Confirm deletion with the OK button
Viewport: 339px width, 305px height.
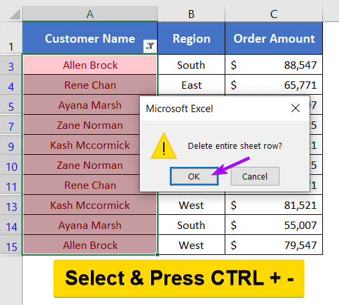pos(194,176)
